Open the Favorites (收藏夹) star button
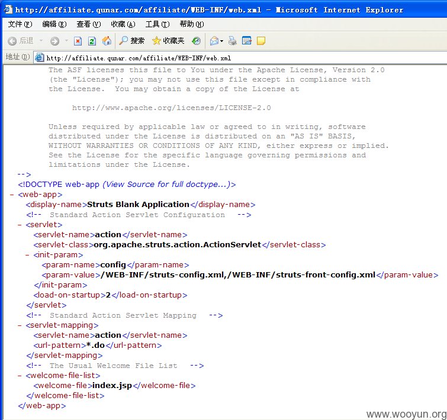 click(168, 41)
